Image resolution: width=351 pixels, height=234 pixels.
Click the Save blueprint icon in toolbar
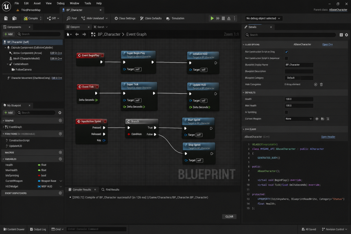tap(6, 19)
